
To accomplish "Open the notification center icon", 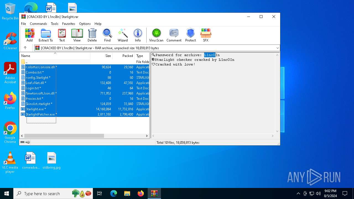I will pyautogui.click(x=345, y=193).
